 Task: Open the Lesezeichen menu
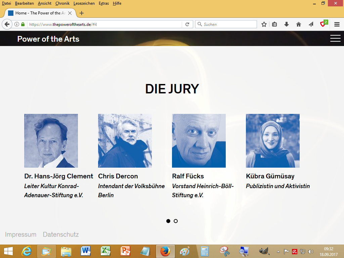coord(84,3)
